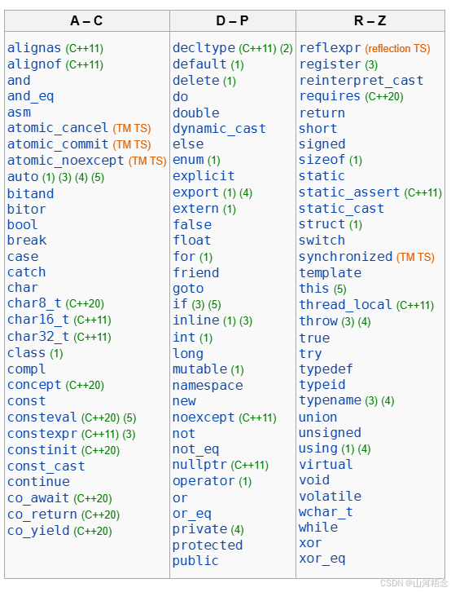Select the static_assert keyword link
451x592 pixels.
click(349, 192)
